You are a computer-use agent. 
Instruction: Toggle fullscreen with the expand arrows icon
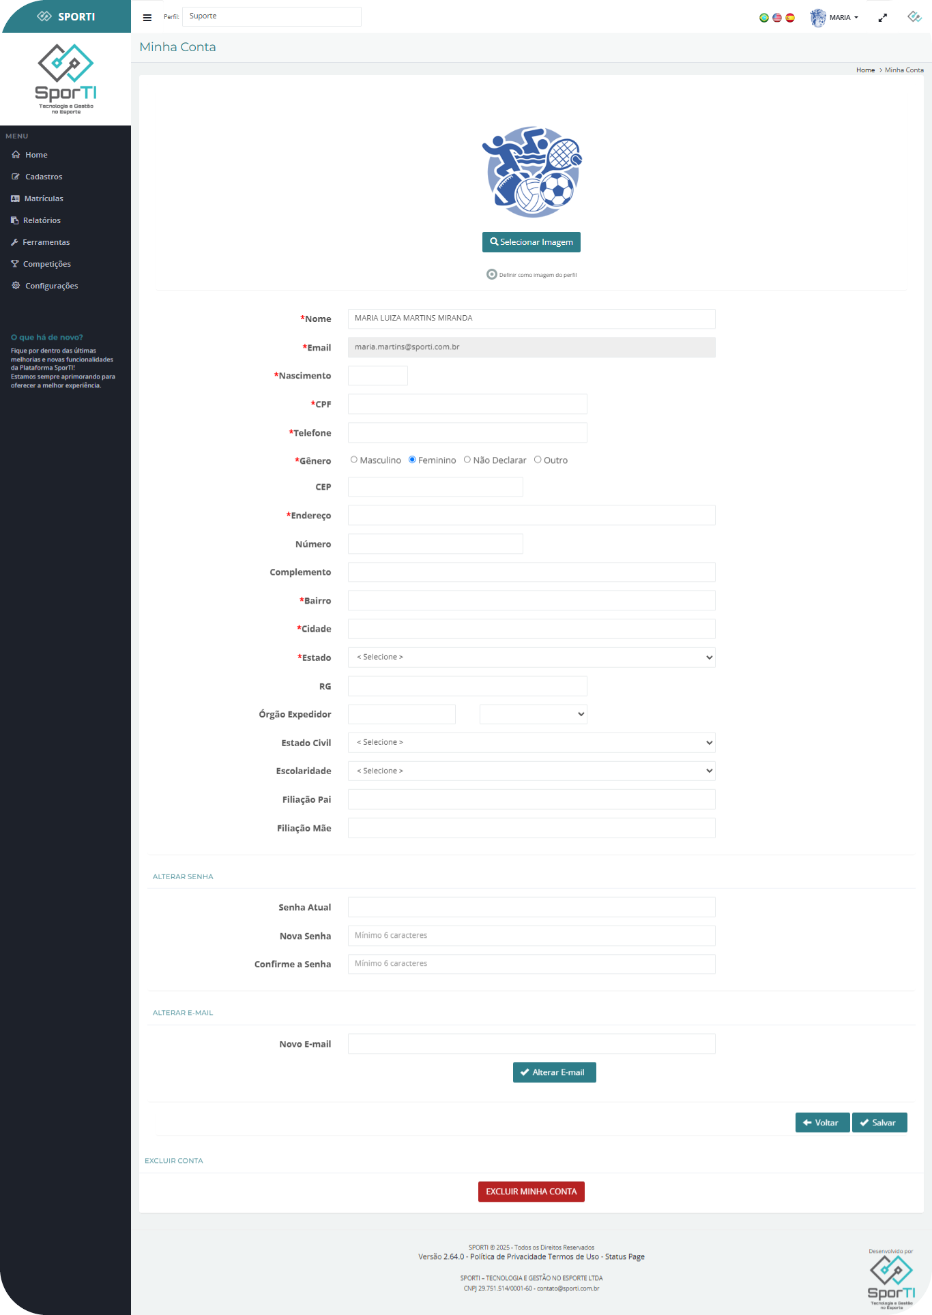tap(882, 18)
